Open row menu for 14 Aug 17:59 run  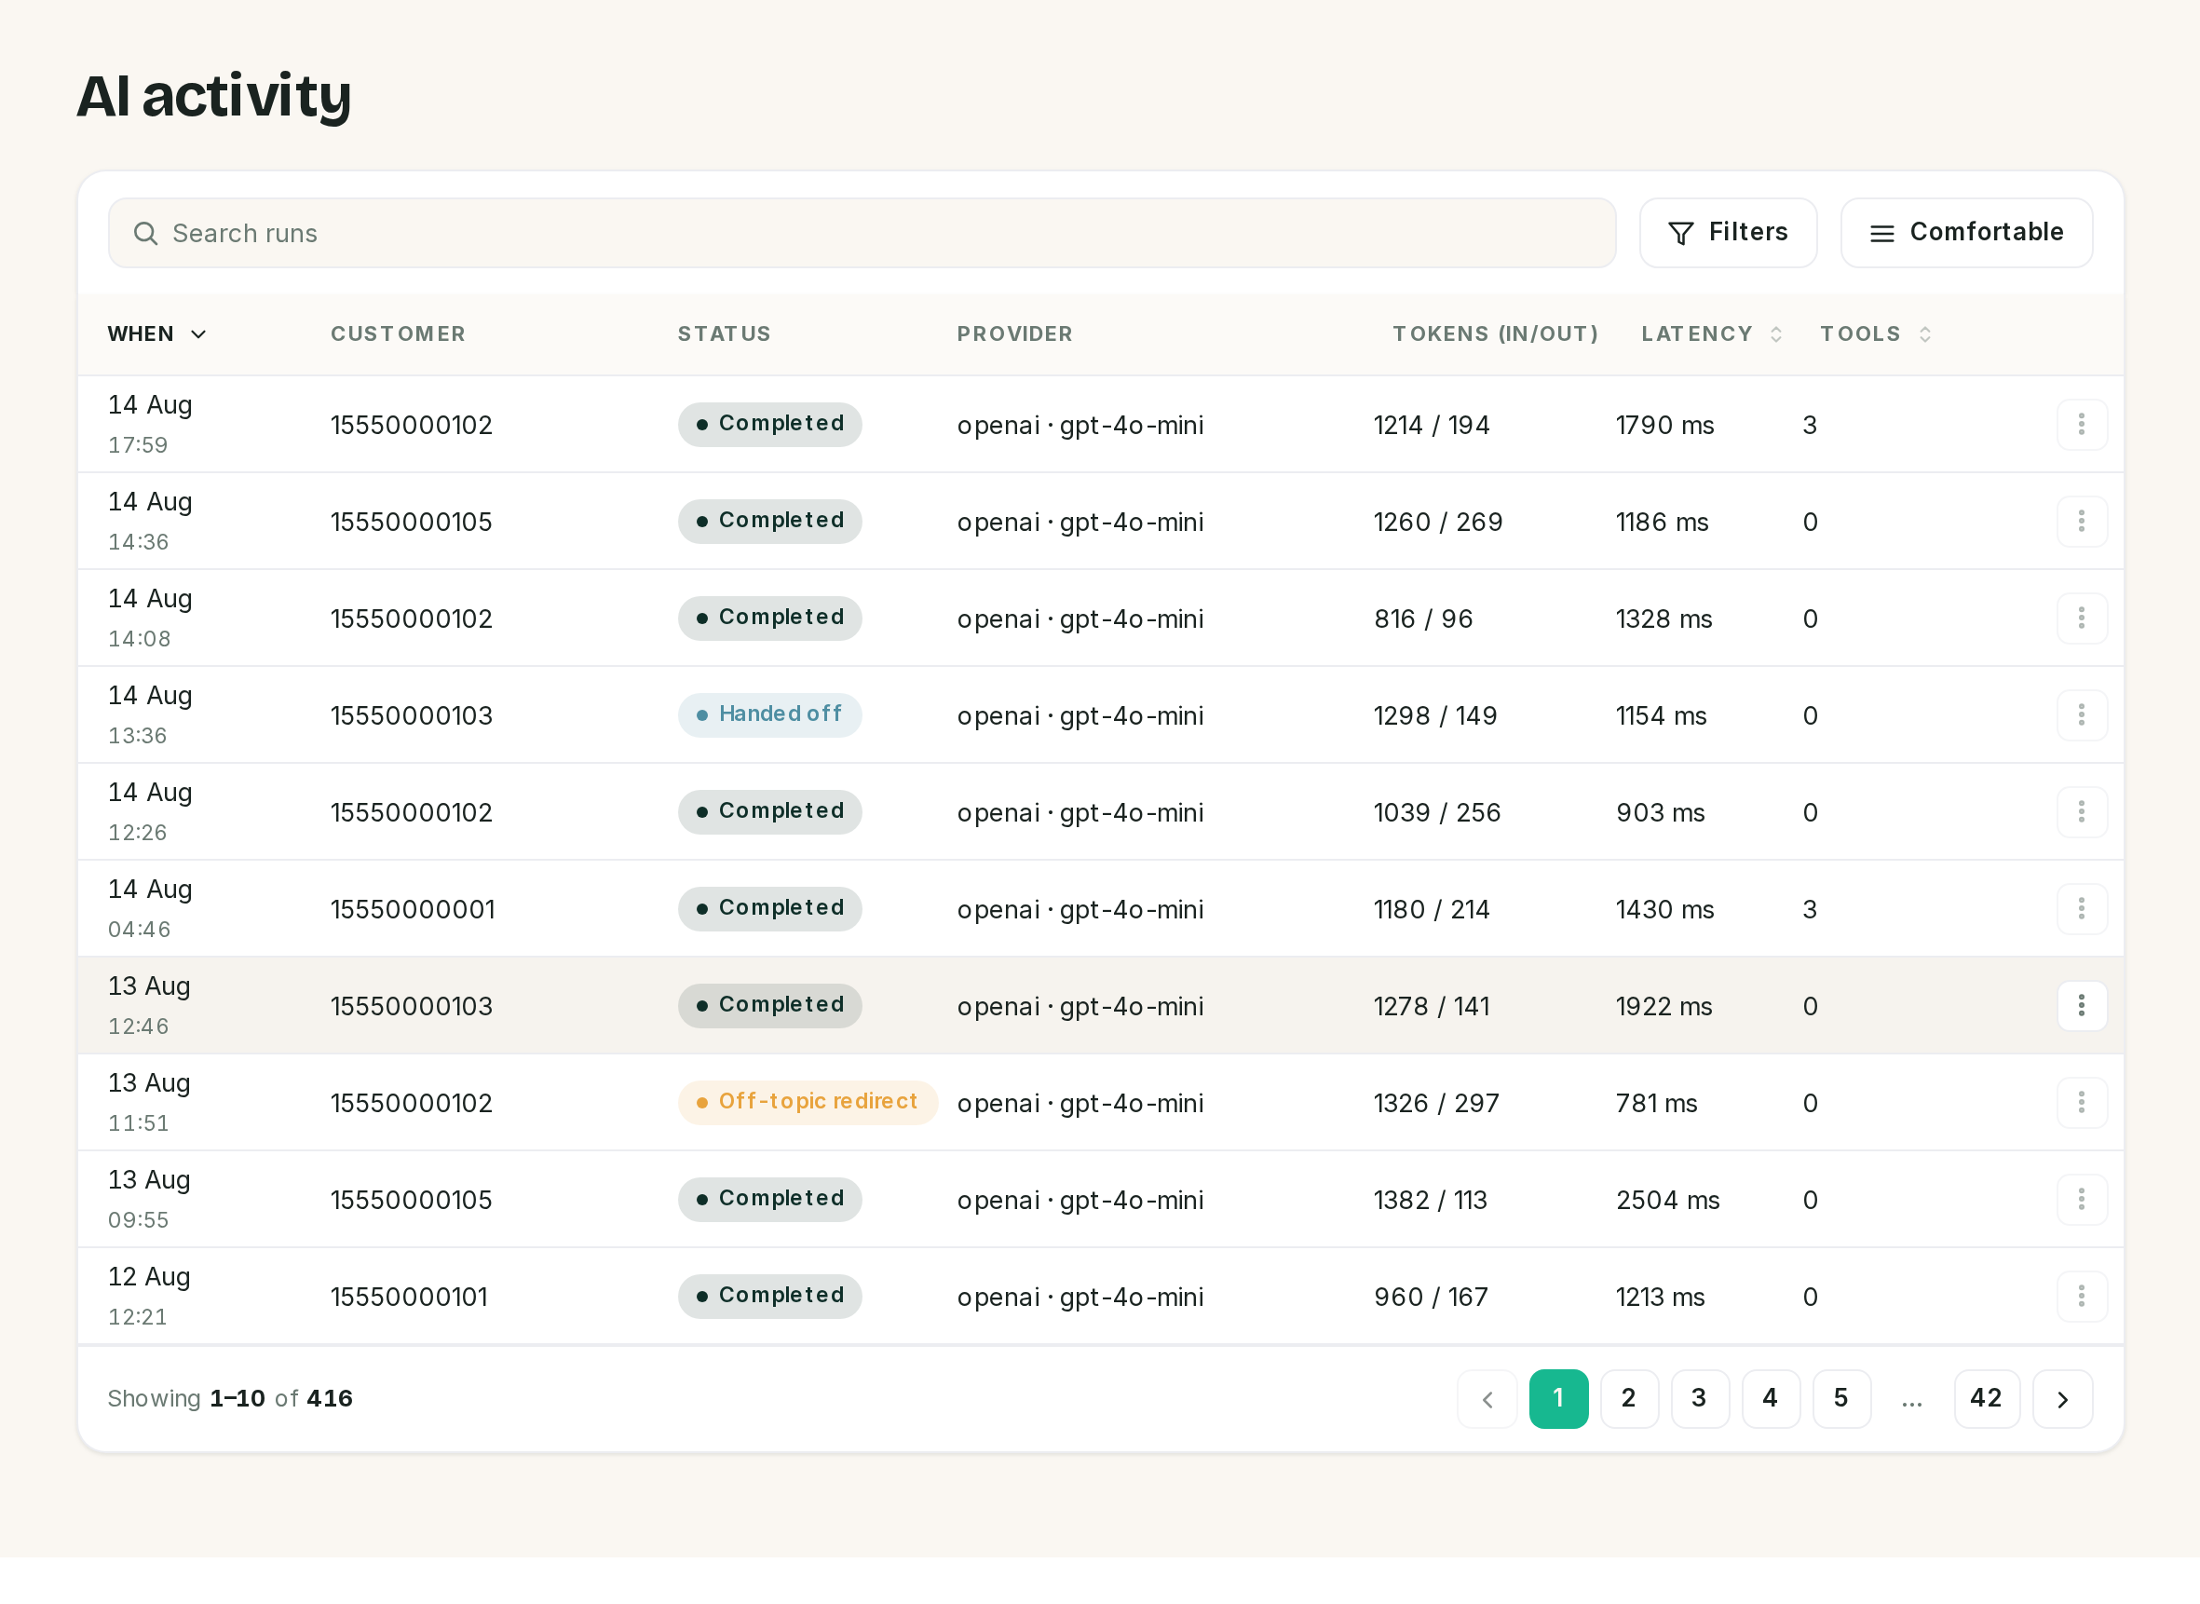[2081, 425]
